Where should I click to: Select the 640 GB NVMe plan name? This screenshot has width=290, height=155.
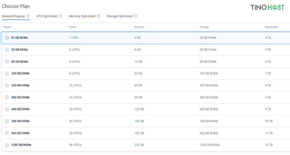tap(20, 109)
